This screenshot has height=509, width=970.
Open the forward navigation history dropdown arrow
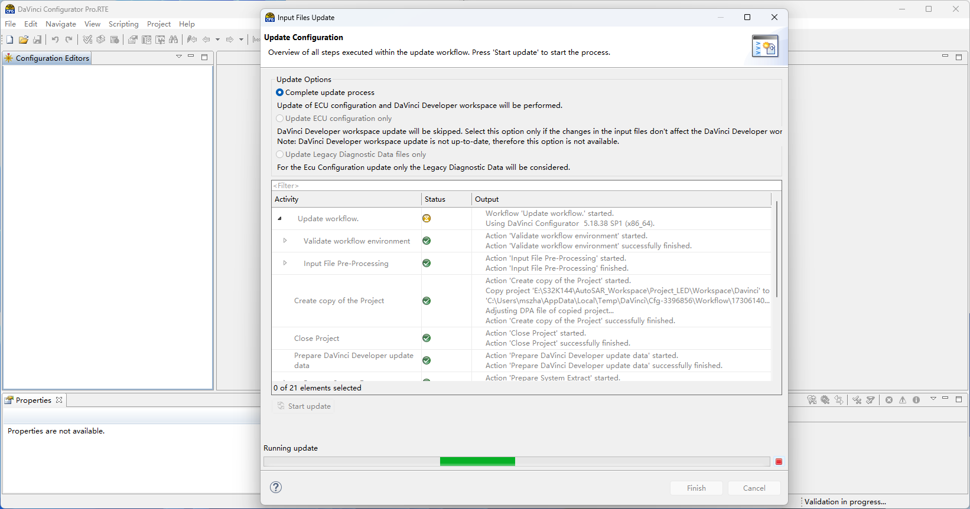[241, 40]
